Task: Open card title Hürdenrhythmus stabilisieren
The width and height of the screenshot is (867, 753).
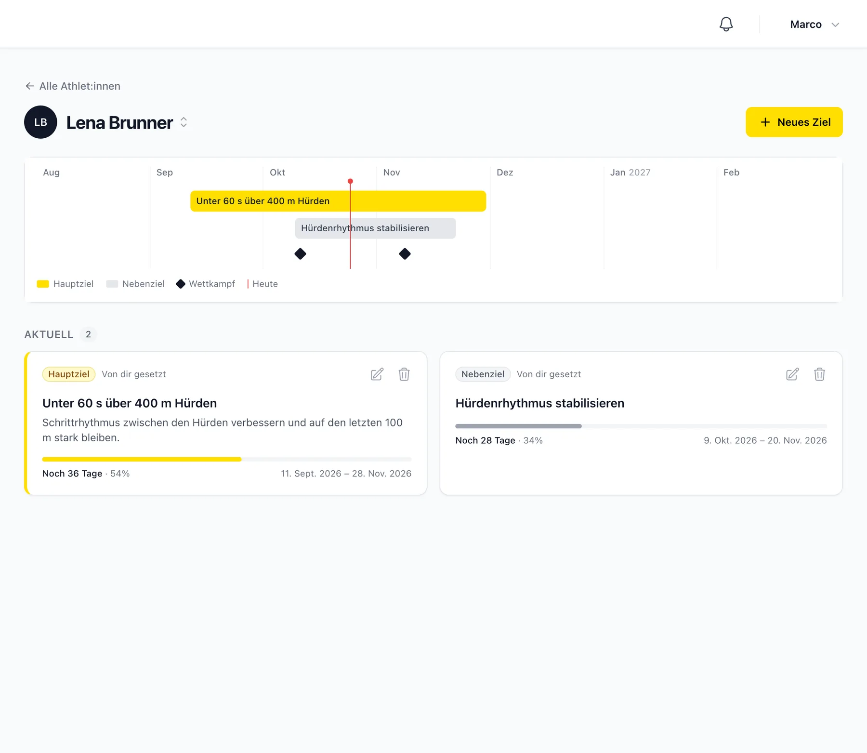Action: pyautogui.click(x=540, y=403)
